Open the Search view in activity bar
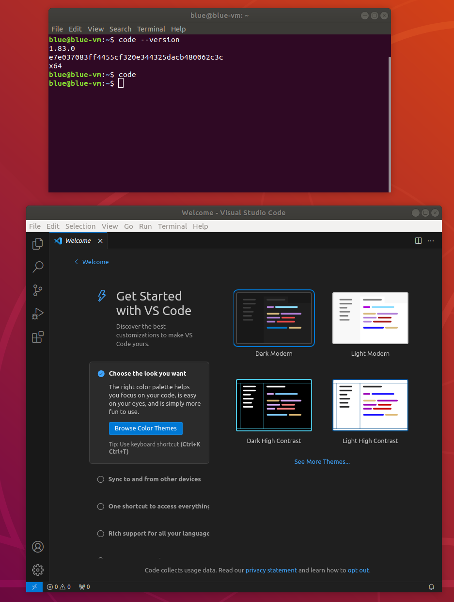Viewport: 454px width, 602px height. pos(37,267)
